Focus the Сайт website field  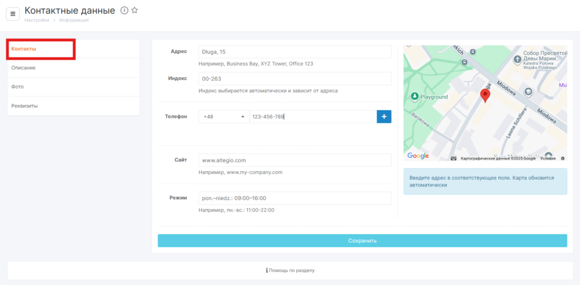point(295,161)
